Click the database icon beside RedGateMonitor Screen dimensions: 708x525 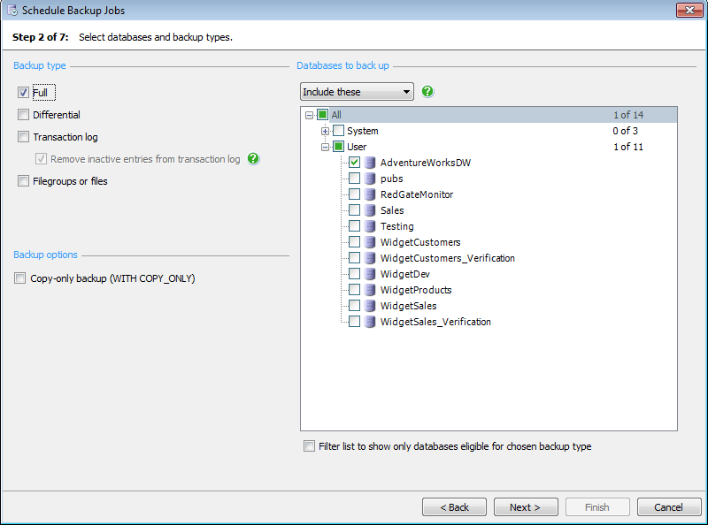(x=370, y=194)
